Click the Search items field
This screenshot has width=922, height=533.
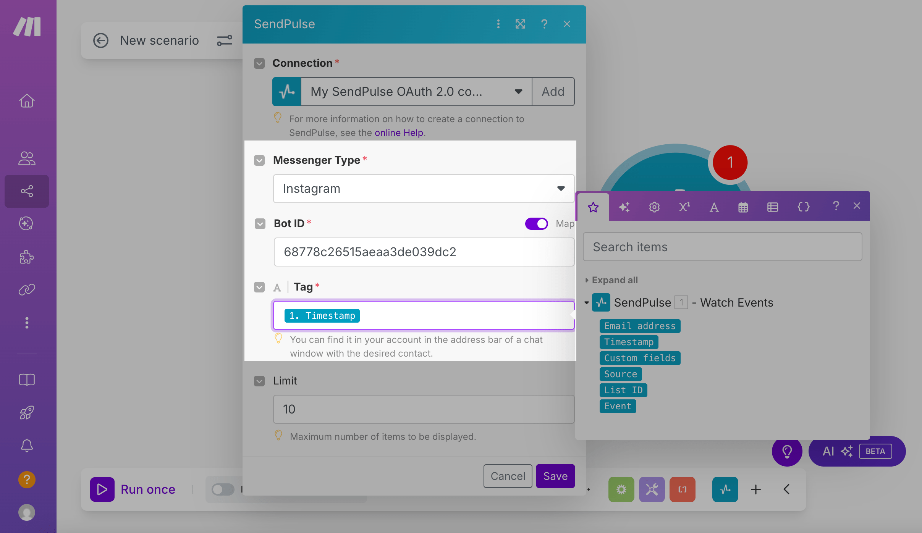[x=722, y=247]
